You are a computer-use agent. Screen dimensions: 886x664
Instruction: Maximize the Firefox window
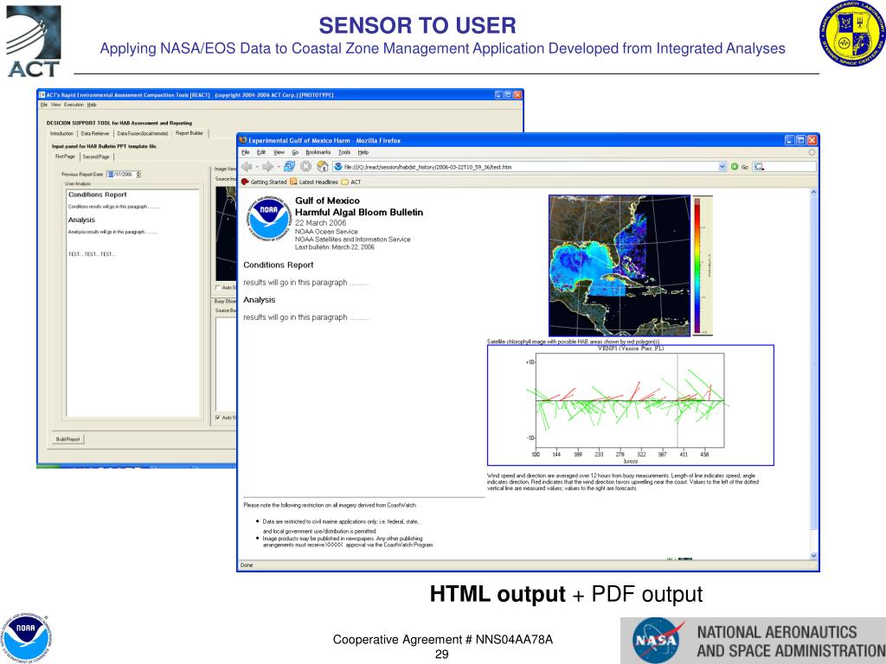(x=800, y=140)
